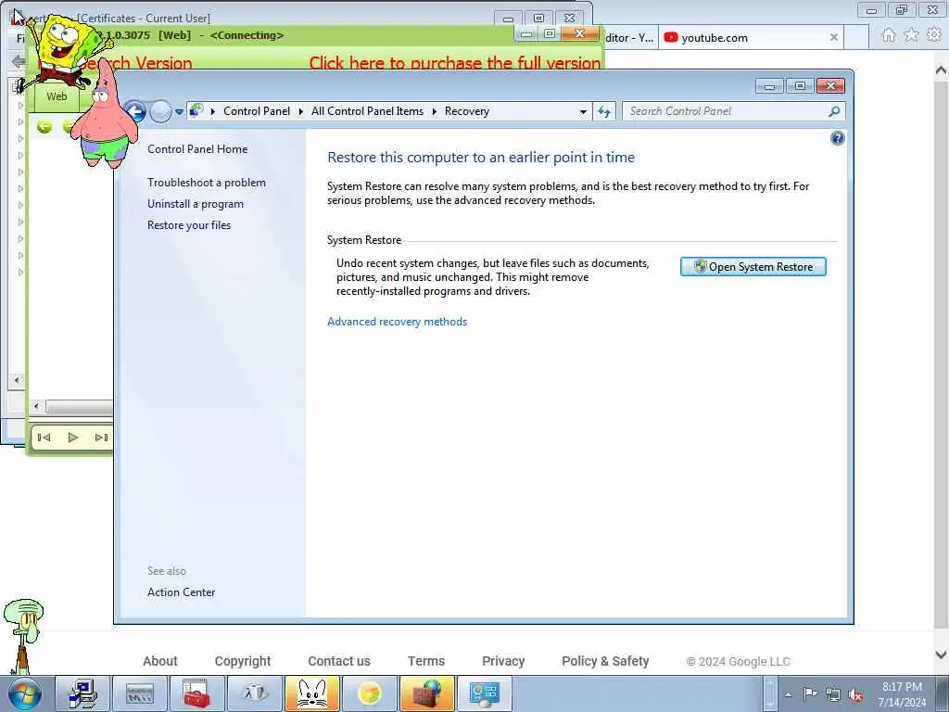The height and width of the screenshot is (712, 949).
Task: Click the forward arrow in Control Panel window
Action: tap(160, 111)
